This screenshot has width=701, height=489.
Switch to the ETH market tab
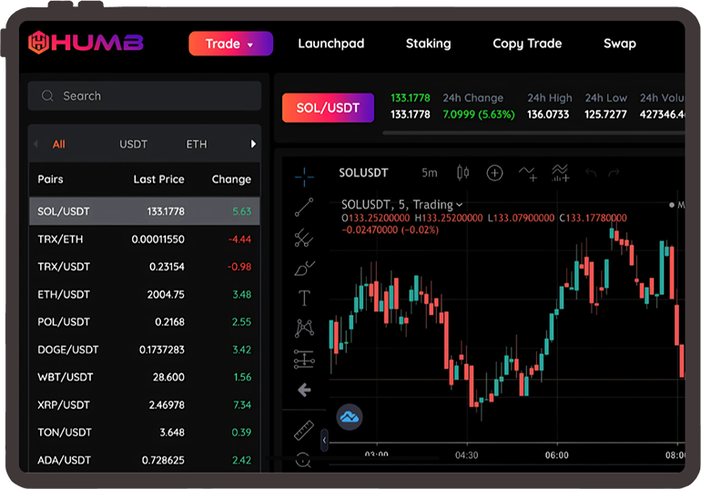coord(197,144)
